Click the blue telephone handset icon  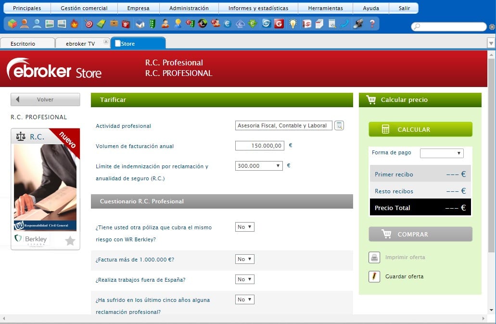click(x=344, y=24)
